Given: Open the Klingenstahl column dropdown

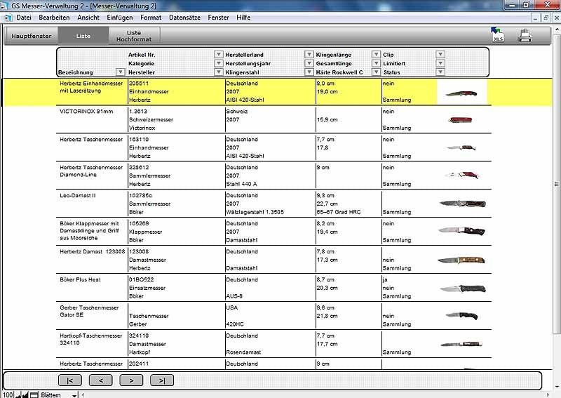Looking at the screenshot, I should point(309,72).
